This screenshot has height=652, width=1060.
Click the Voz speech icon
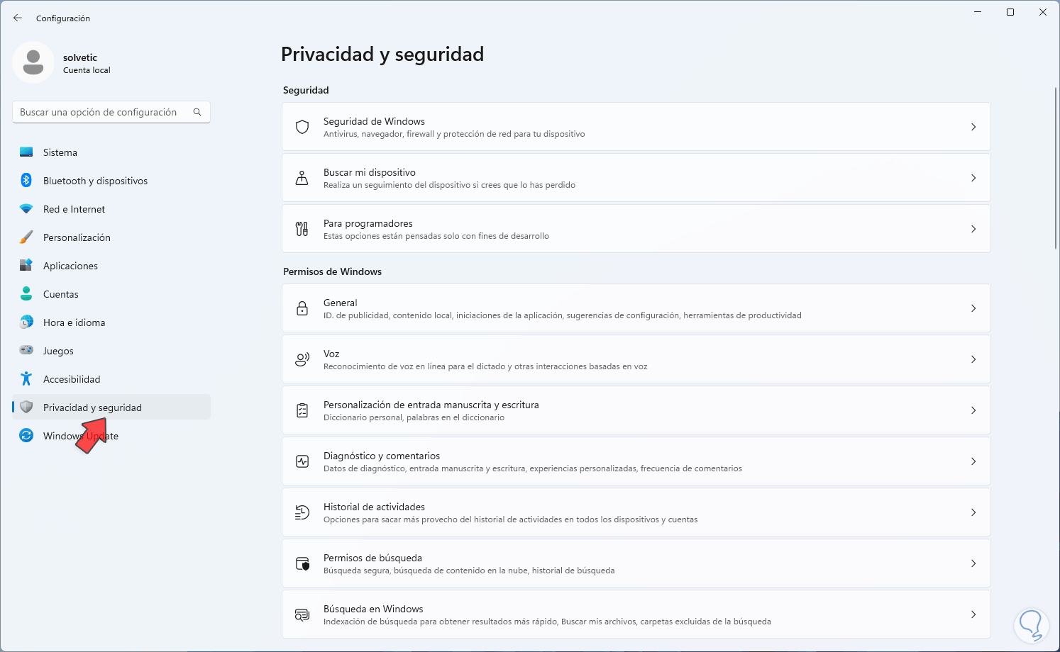point(302,359)
